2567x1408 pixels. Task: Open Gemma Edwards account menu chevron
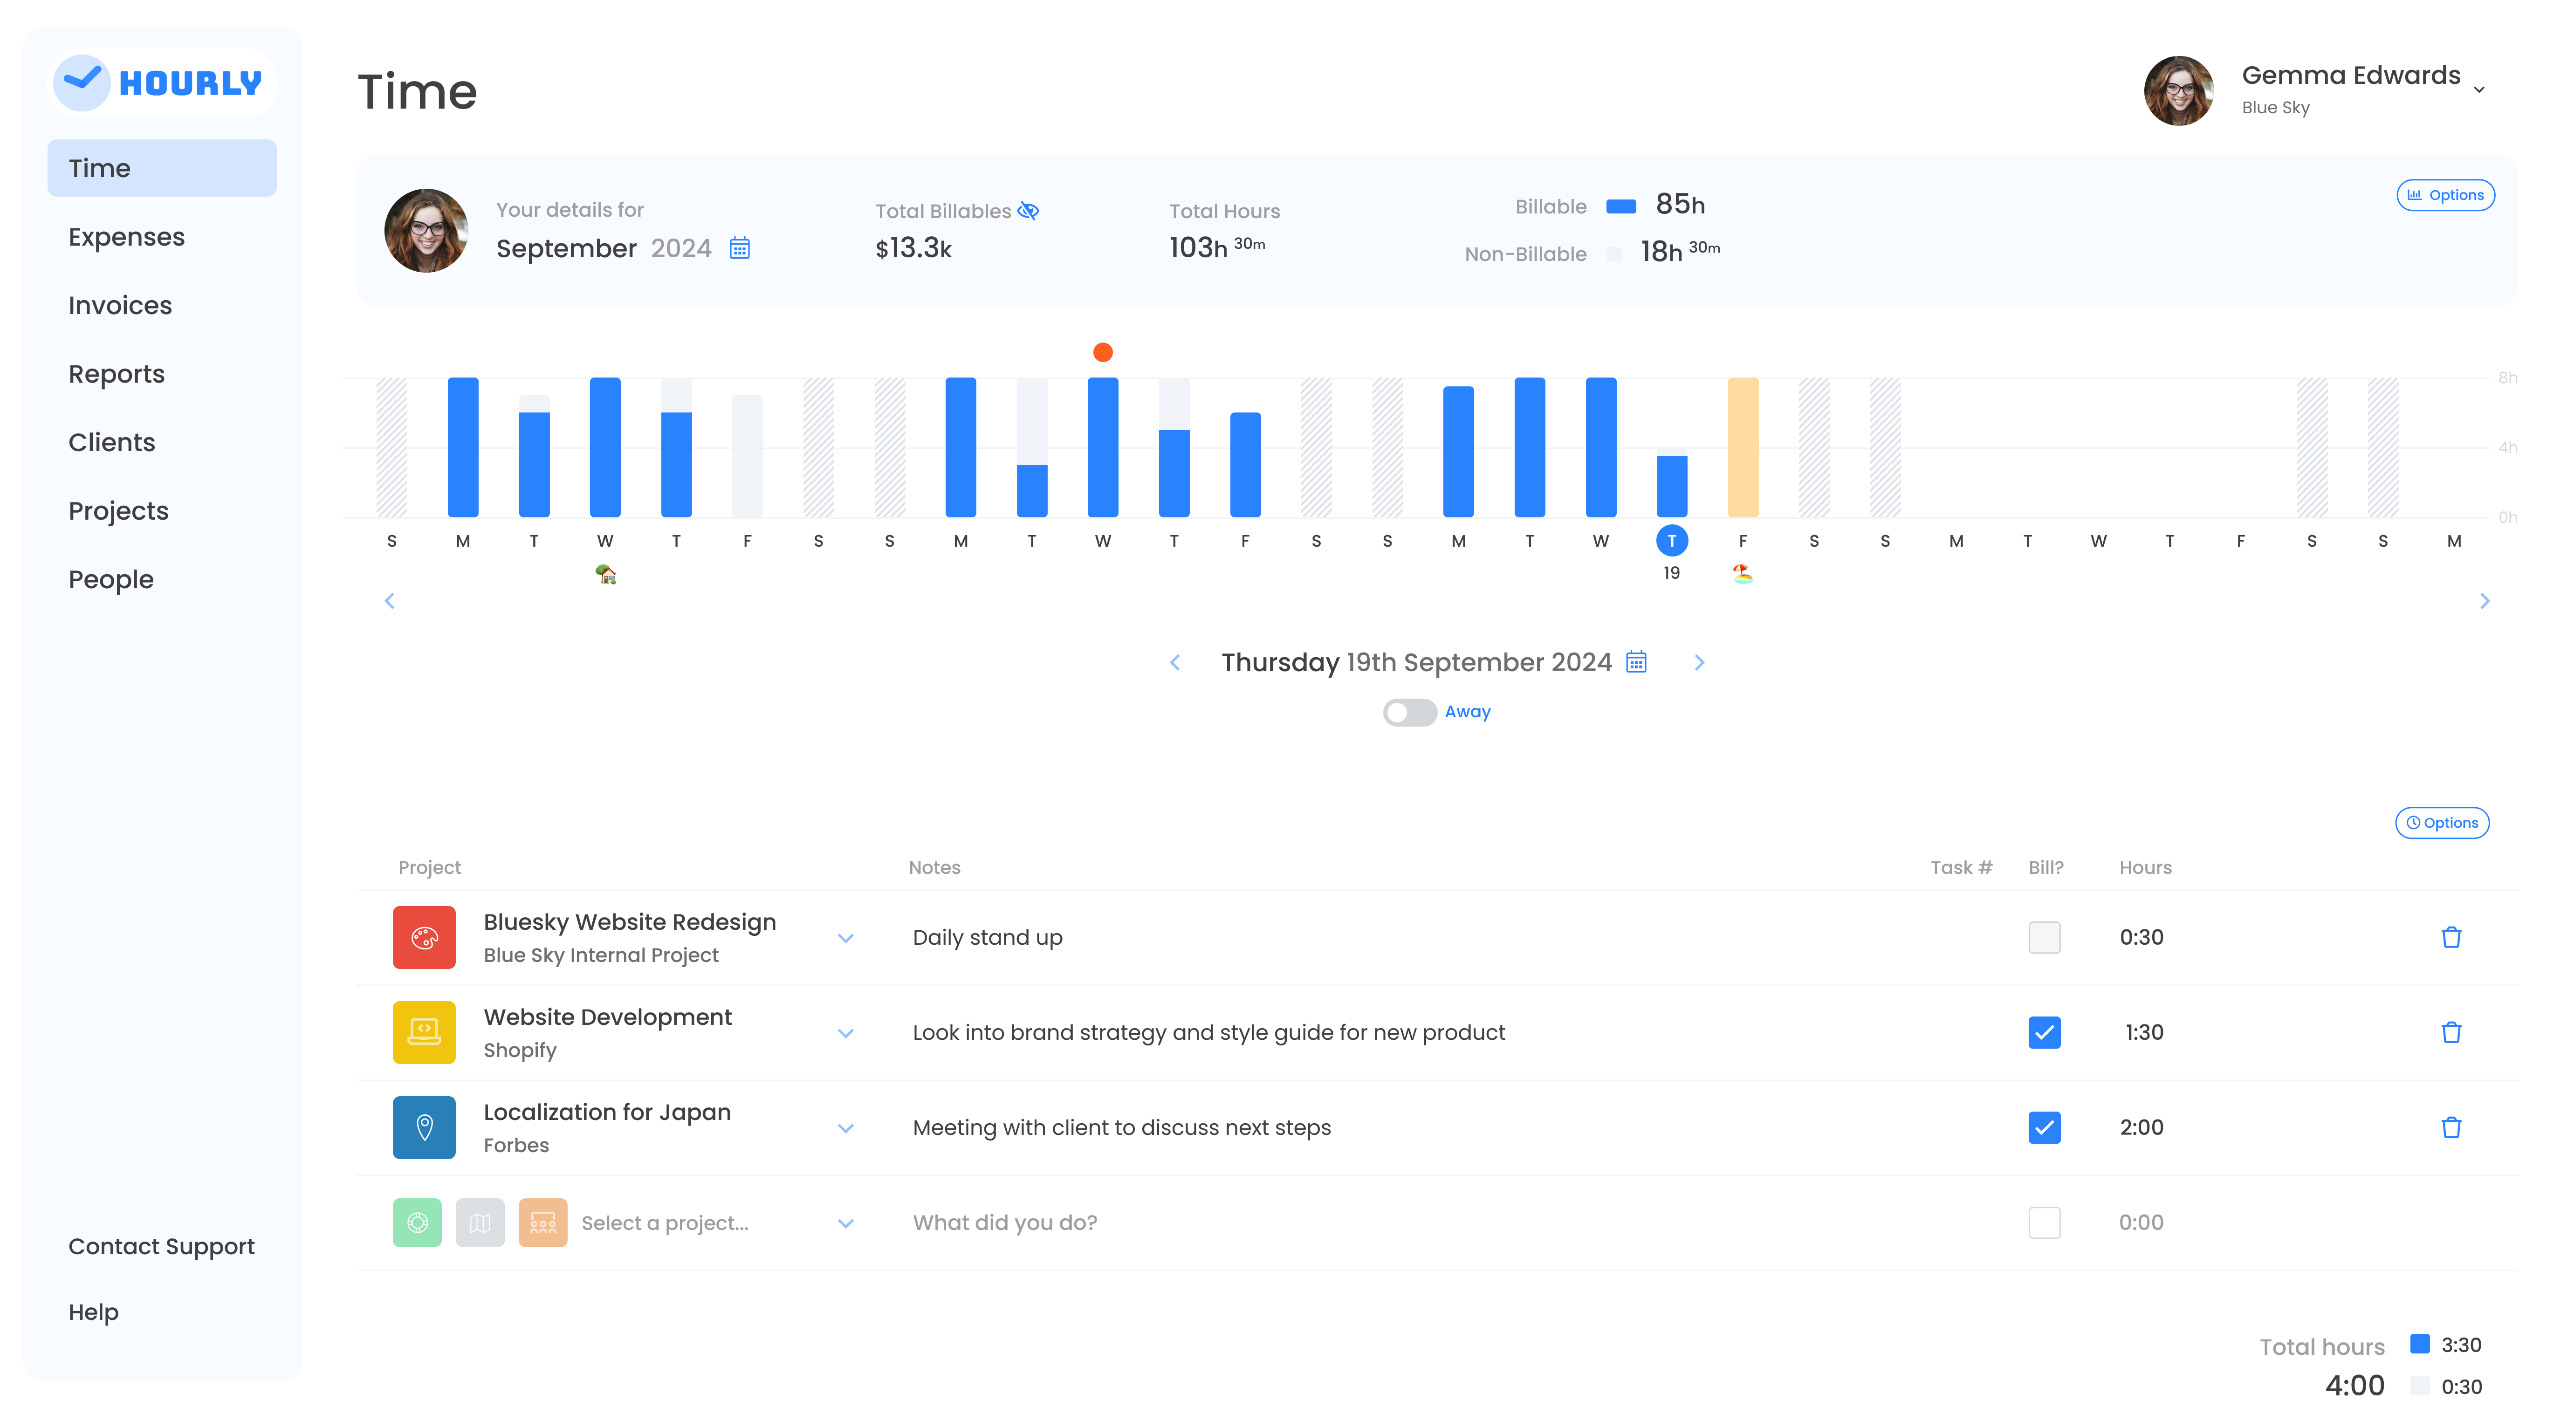(2479, 89)
